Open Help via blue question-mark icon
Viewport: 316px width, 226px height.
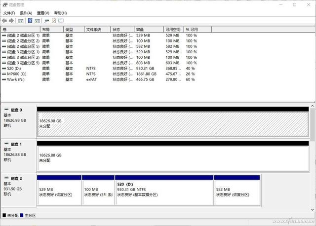tap(30, 20)
